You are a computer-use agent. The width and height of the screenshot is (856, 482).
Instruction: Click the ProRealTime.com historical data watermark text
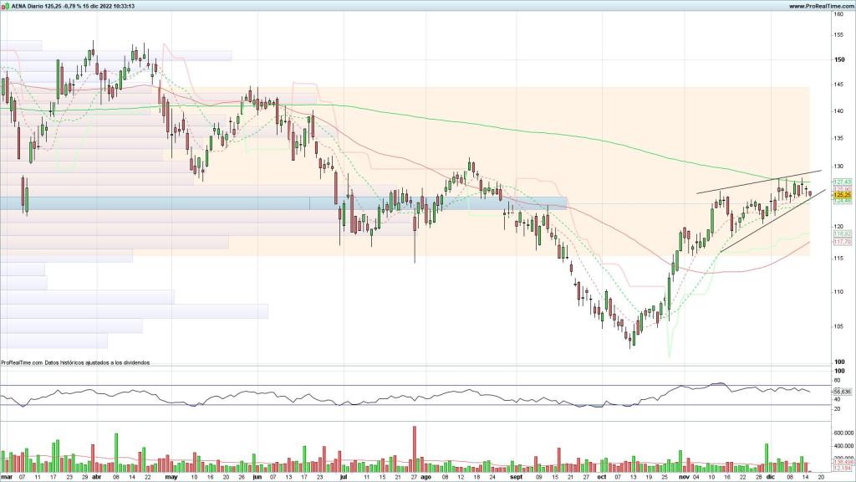pyautogui.click(x=81, y=362)
